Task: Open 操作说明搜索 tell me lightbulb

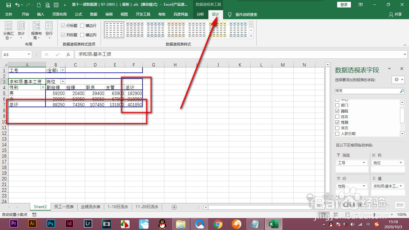Action: [230, 14]
